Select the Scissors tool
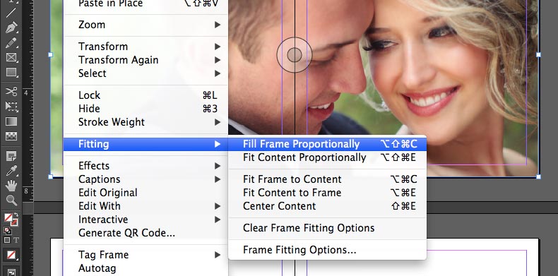Screen dimensions: 558x276 (x=11, y=91)
